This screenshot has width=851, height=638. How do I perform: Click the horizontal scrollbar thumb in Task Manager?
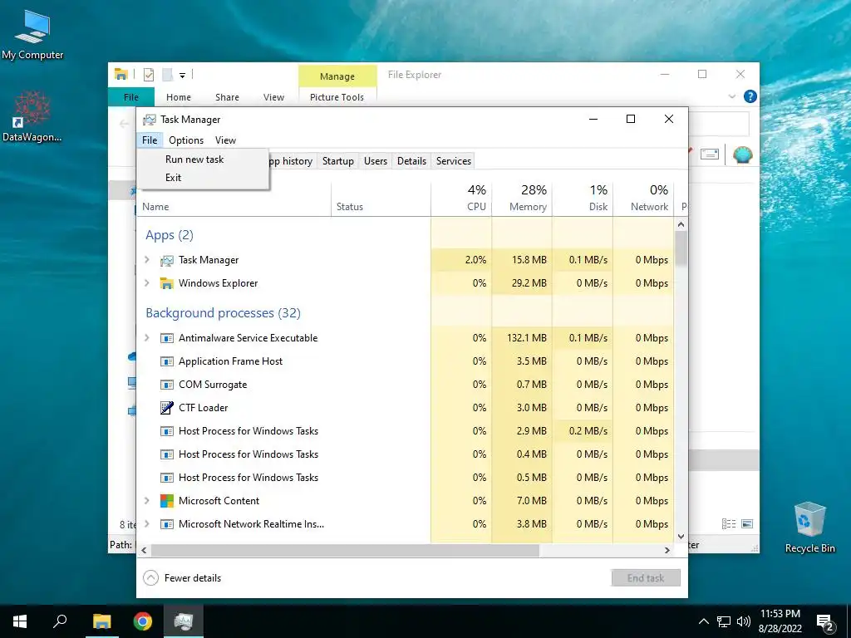click(x=345, y=550)
